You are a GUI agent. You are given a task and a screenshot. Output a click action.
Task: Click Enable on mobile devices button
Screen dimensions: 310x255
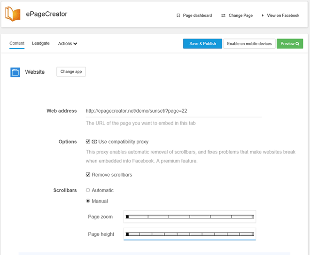(249, 44)
